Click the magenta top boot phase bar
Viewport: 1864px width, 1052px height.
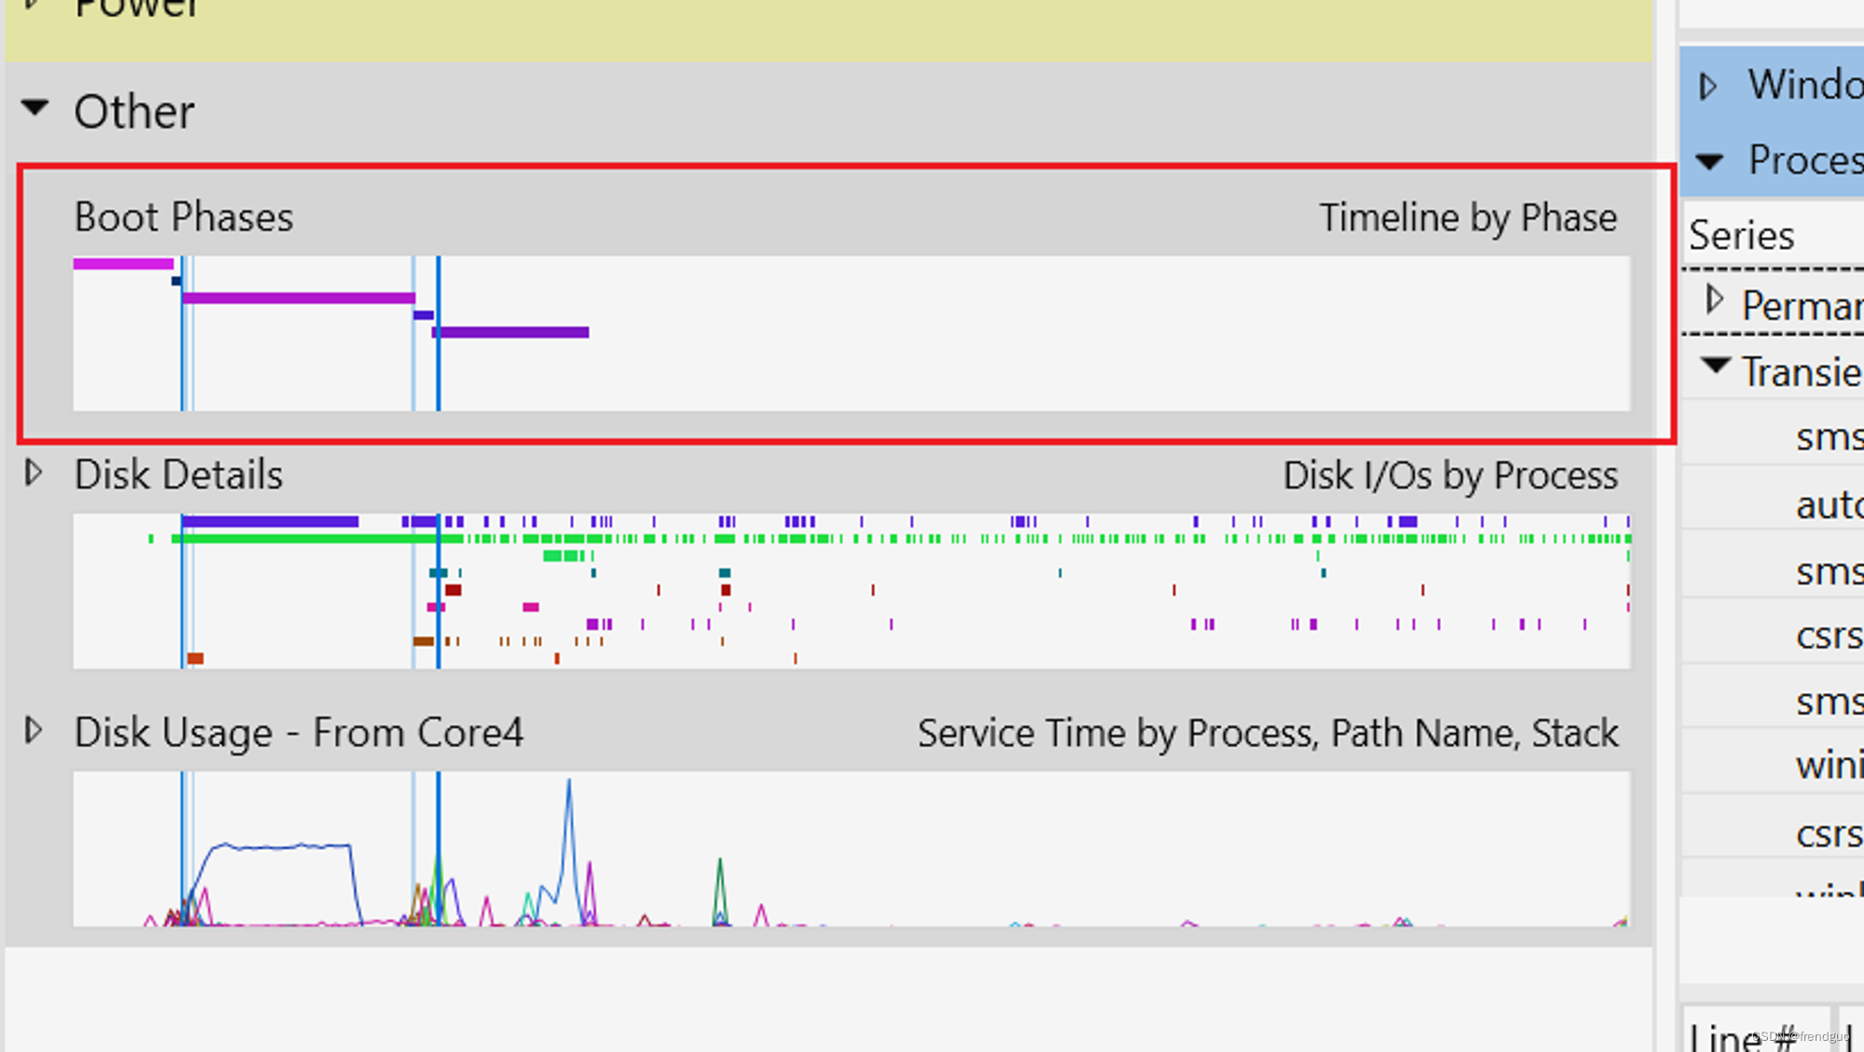point(123,264)
